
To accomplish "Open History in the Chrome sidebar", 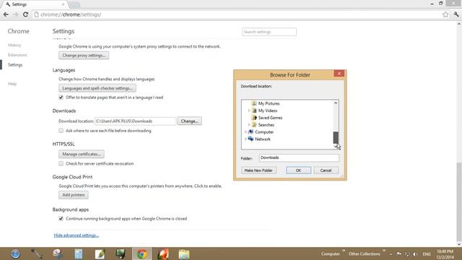I will tap(14, 45).
